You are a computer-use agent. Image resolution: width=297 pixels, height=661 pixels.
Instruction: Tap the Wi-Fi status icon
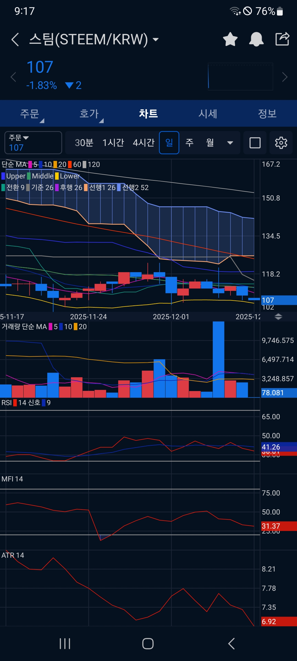[x=235, y=11]
